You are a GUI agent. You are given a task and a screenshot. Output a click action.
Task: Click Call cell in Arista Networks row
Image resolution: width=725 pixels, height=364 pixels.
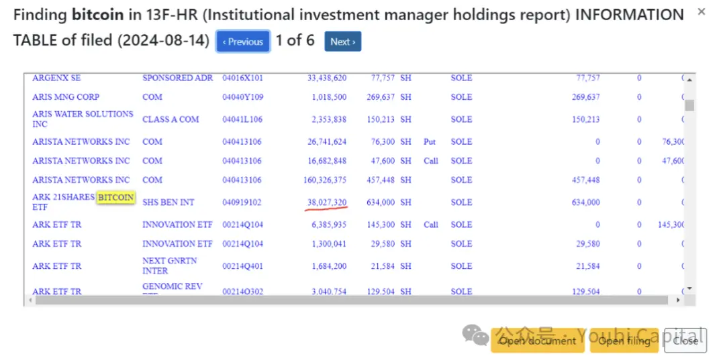(430, 161)
